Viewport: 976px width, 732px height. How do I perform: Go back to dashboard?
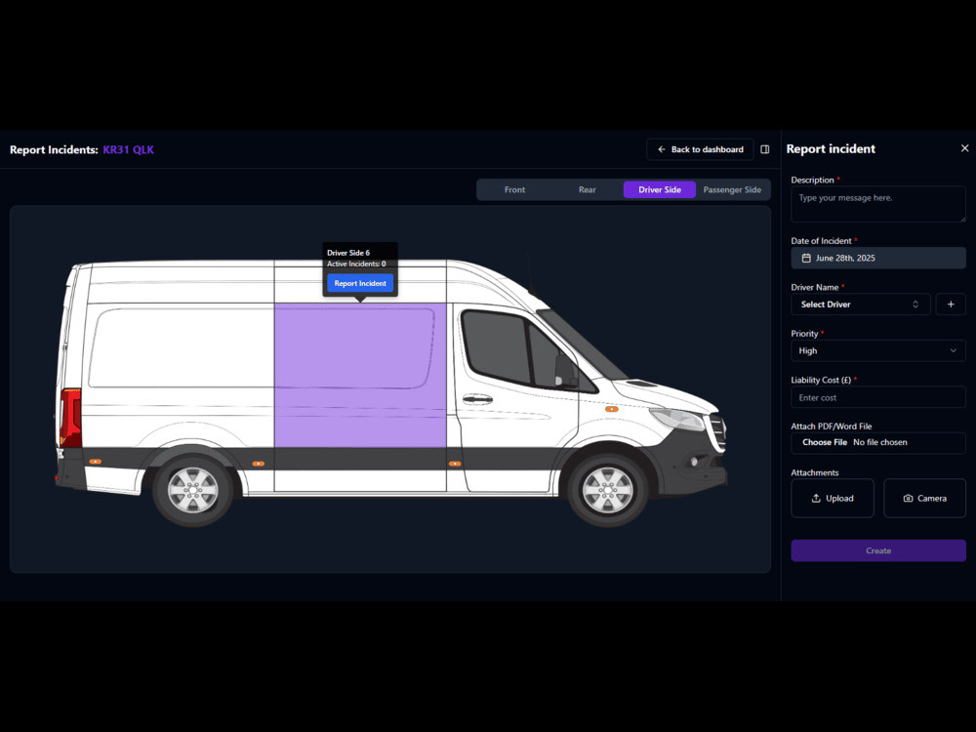tap(700, 149)
